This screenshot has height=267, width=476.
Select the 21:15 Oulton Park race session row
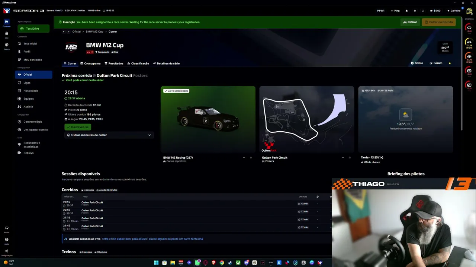point(196,220)
